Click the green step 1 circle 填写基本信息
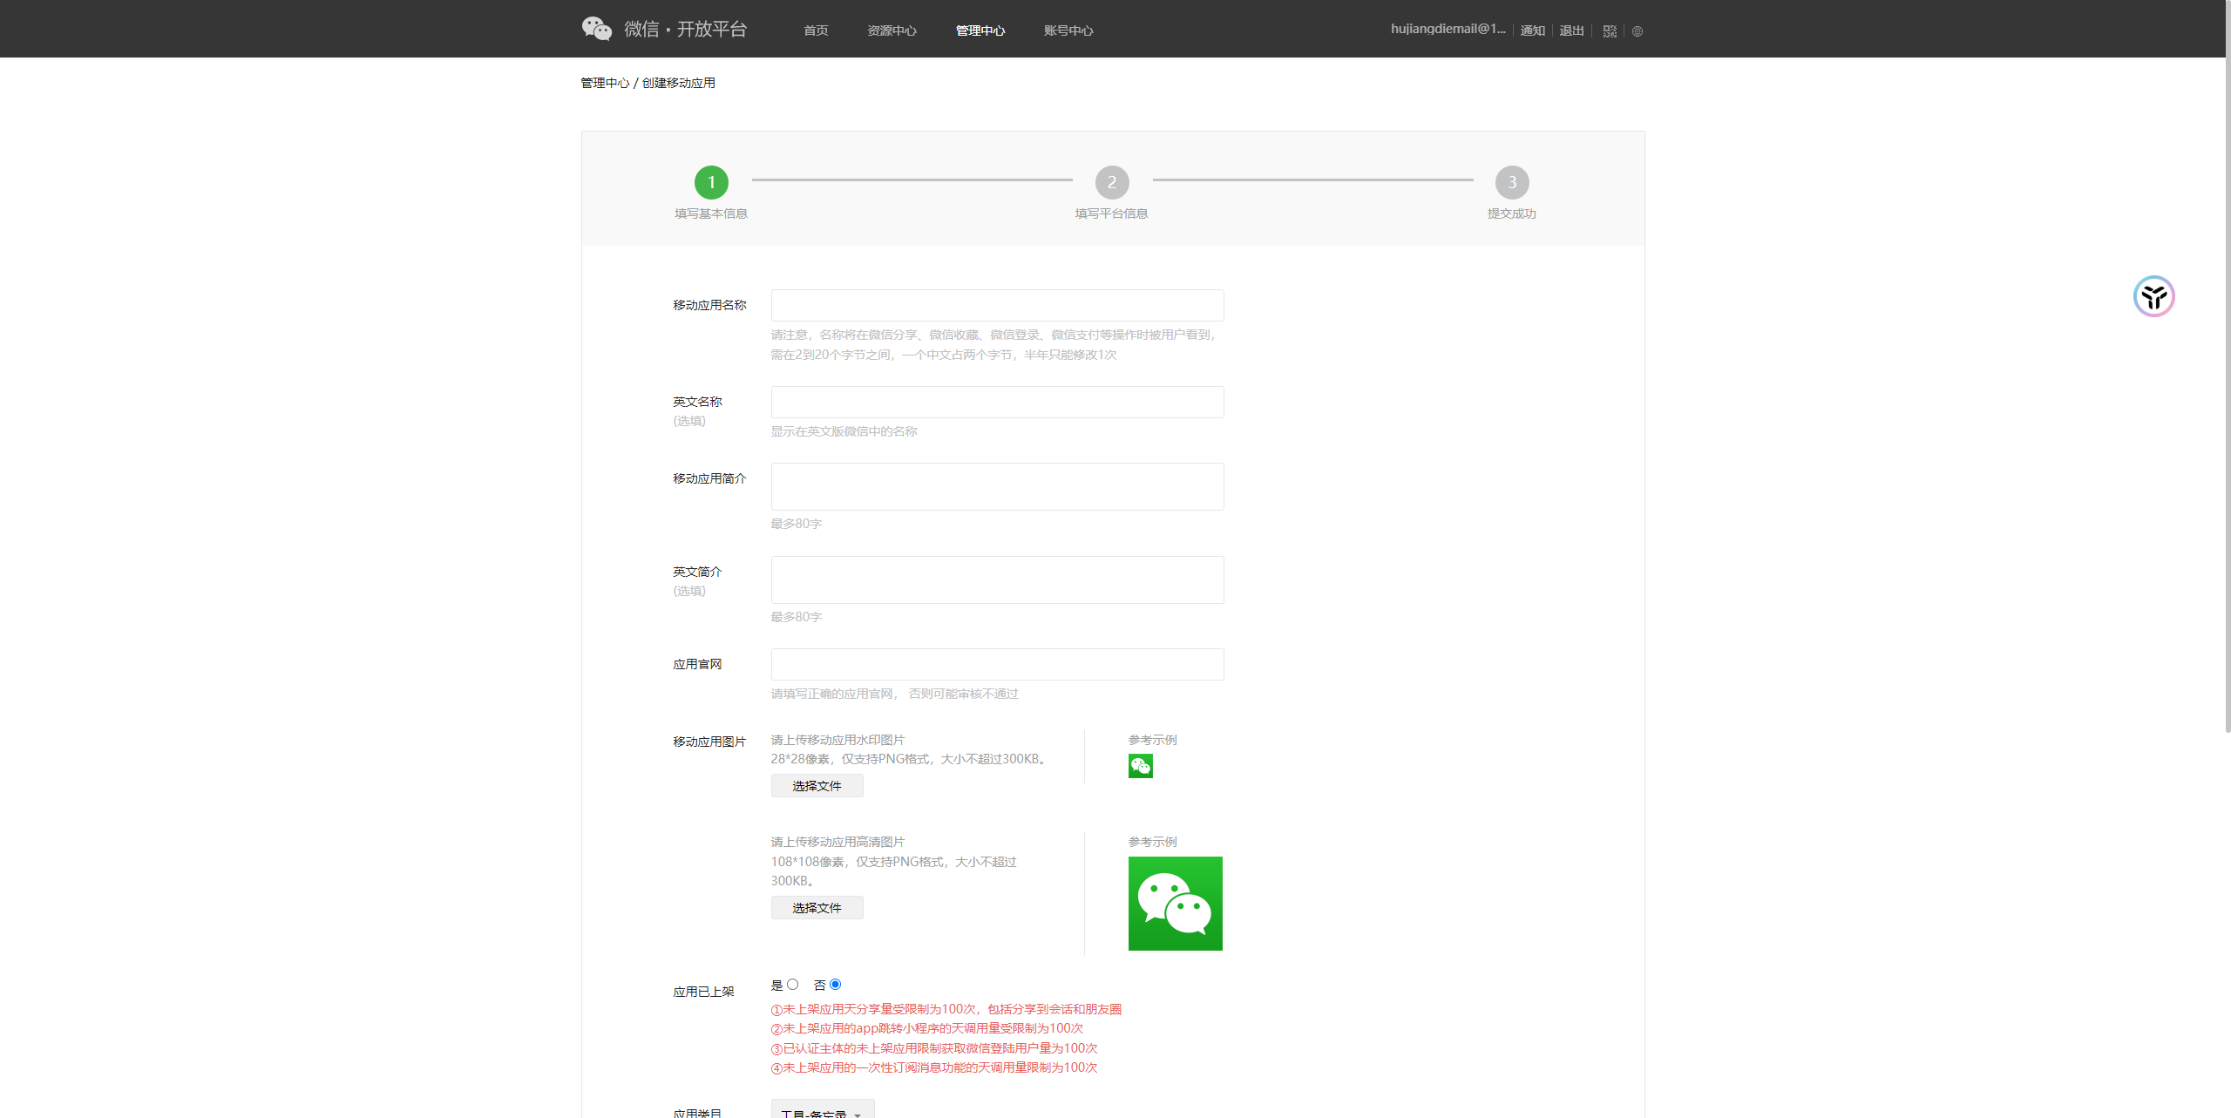 point(711,183)
